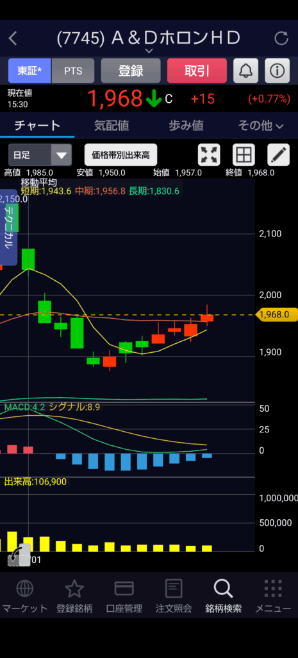The image size is (298, 658).
Task: Expand chevron under stock name
Action: tap(149, 51)
